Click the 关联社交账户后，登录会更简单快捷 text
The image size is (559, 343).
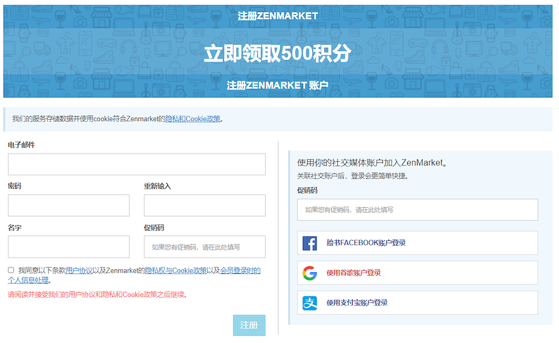click(x=353, y=176)
